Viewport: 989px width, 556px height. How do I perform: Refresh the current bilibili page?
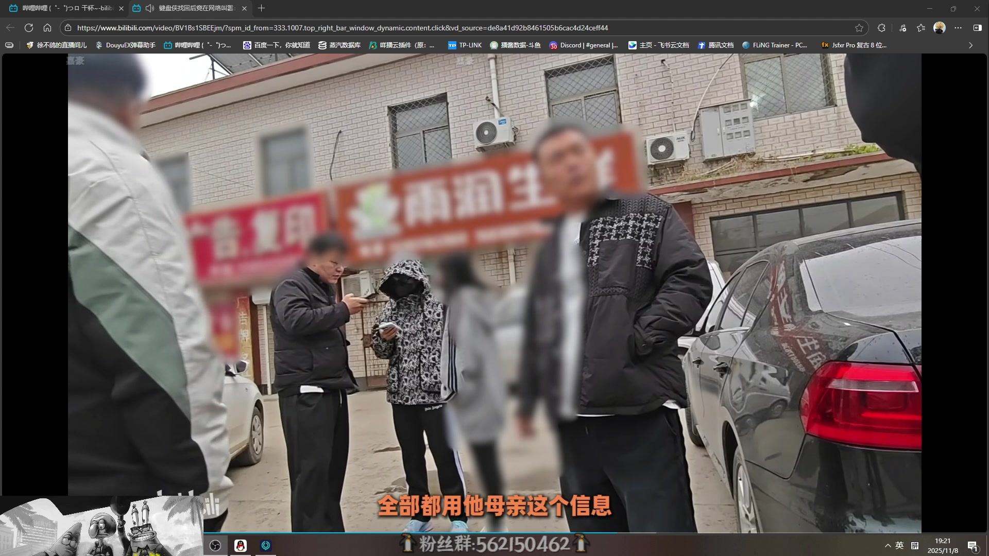point(29,28)
